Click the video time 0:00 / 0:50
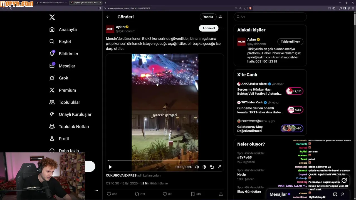The width and height of the screenshot is (356, 200). [x=184, y=167]
